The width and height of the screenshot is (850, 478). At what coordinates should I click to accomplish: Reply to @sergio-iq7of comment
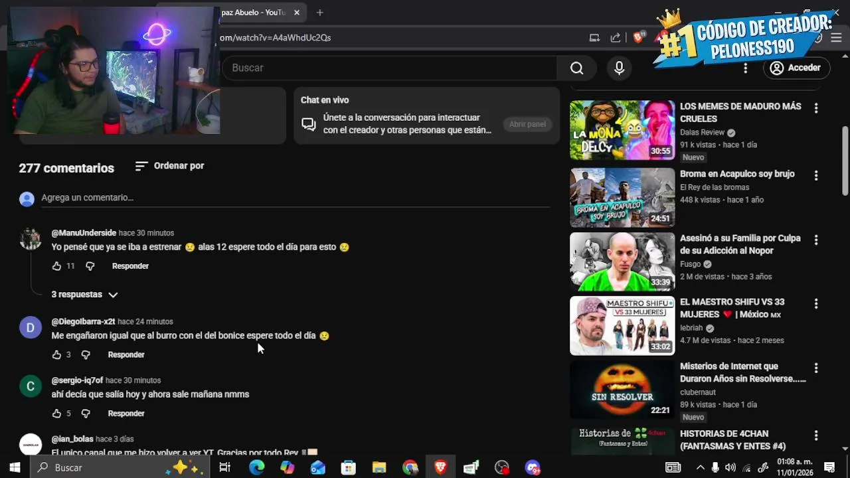[x=126, y=414]
